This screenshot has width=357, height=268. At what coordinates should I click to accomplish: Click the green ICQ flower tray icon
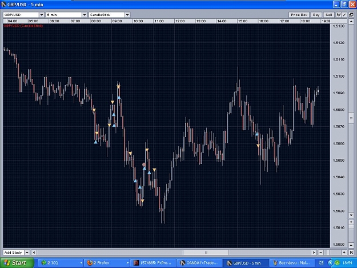337,263
